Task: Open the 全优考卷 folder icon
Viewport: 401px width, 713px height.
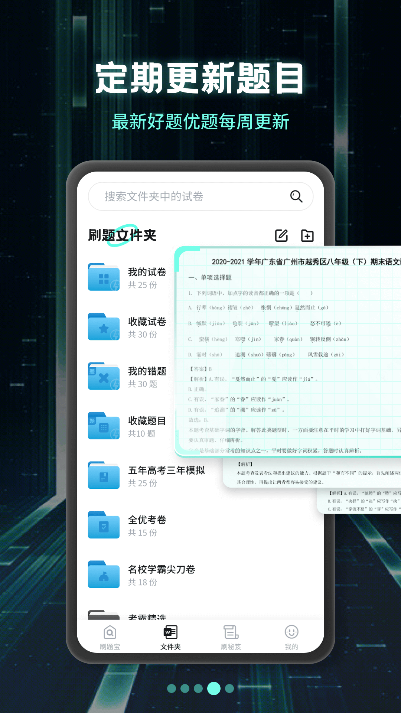Action: click(x=104, y=525)
